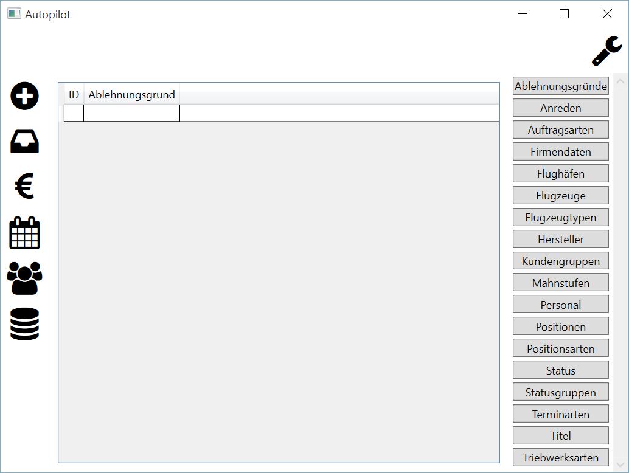
Task: Click the Status button
Action: (560, 370)
